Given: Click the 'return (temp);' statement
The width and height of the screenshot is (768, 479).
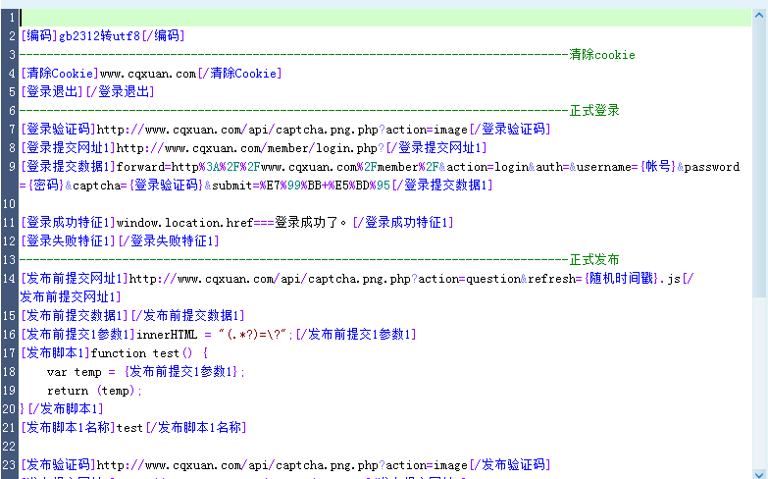Looking at the screenshot, I should [94, 391].
